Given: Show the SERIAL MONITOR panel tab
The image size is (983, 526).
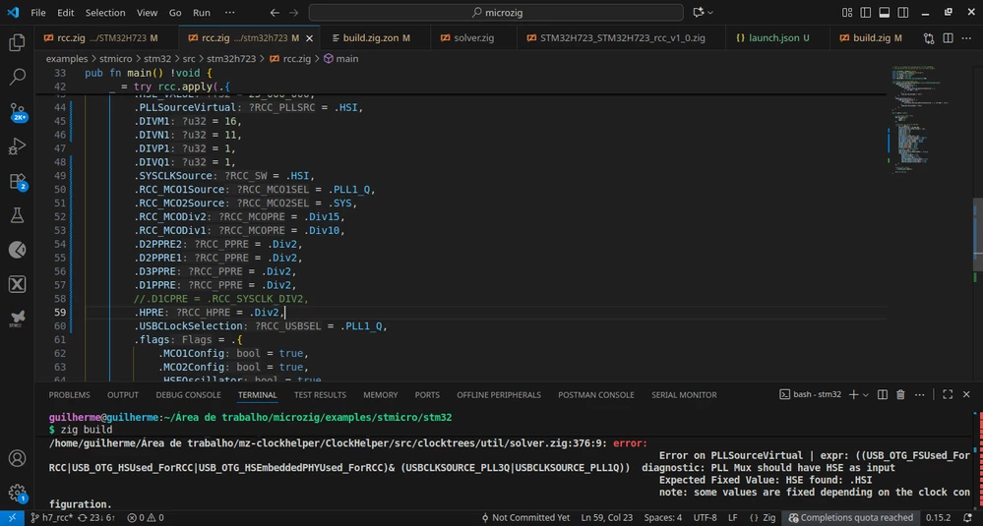Looking at the screenshot, I should pyautogui.click(x=684, y=394).
